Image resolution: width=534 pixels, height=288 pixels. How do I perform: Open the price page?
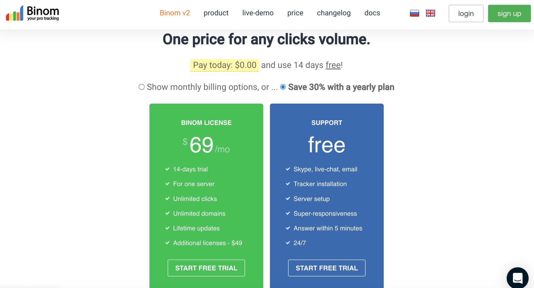point(295,13)
